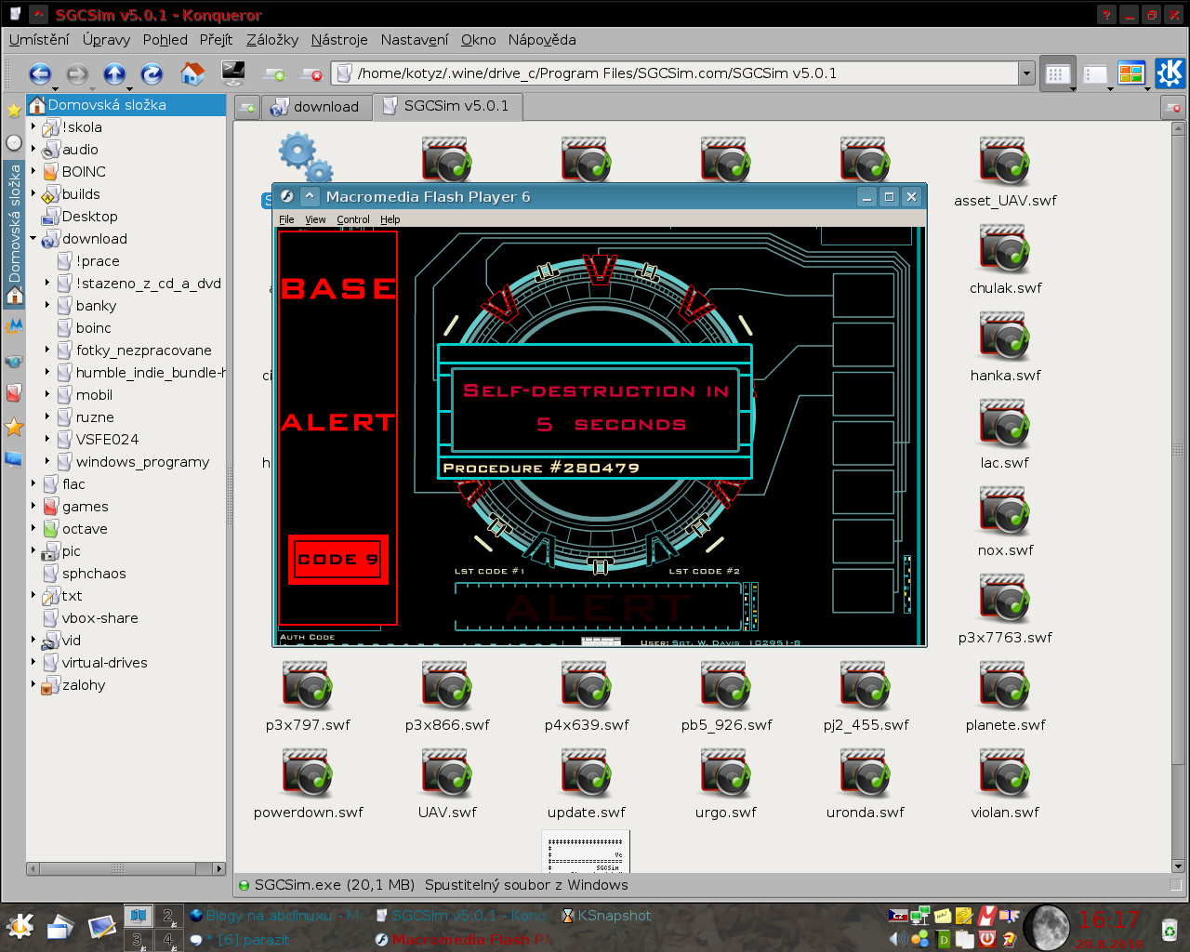Expand the virtual-drives folder tree node
This screenshot has width=1190, height=952.
click(33, 662)
